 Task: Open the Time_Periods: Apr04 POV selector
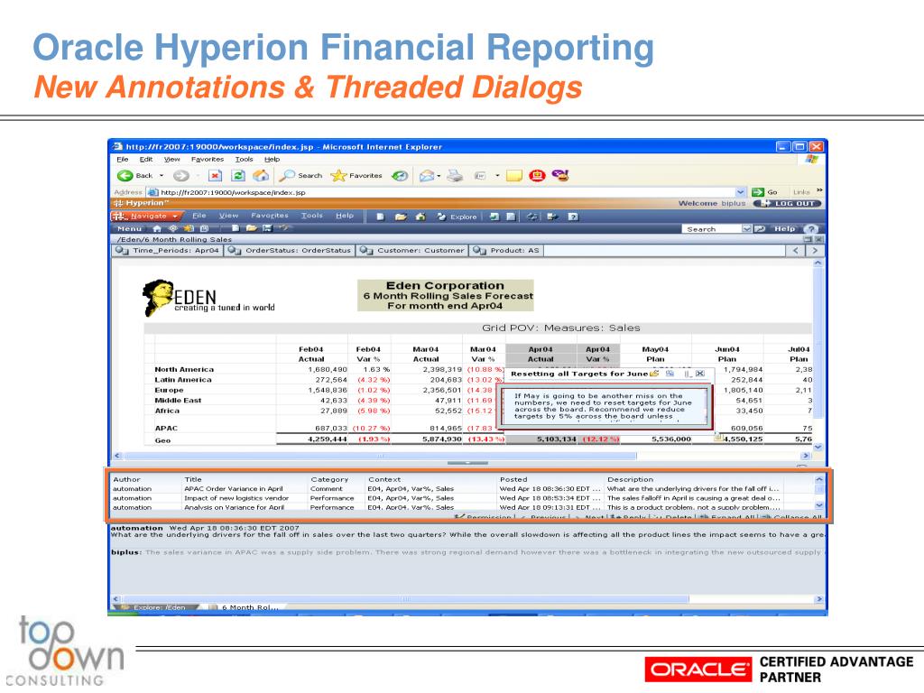coord(167,251)
